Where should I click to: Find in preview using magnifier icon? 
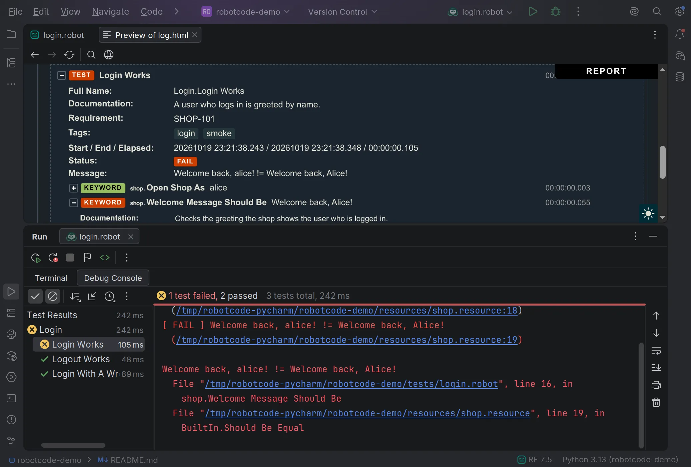91,55
